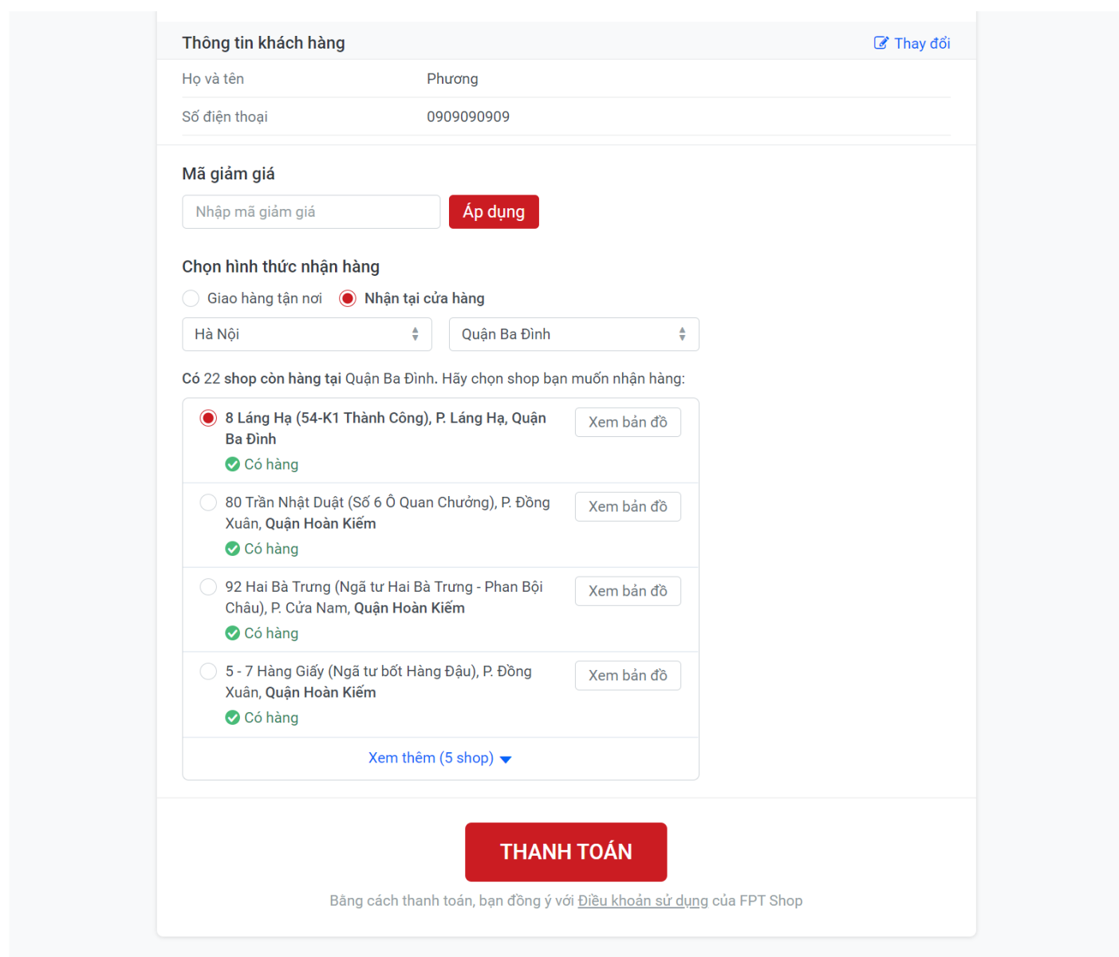The image size is (1119, 957).
Task: View map for 8 Láng Hạ shop
Action: point(628,422)
